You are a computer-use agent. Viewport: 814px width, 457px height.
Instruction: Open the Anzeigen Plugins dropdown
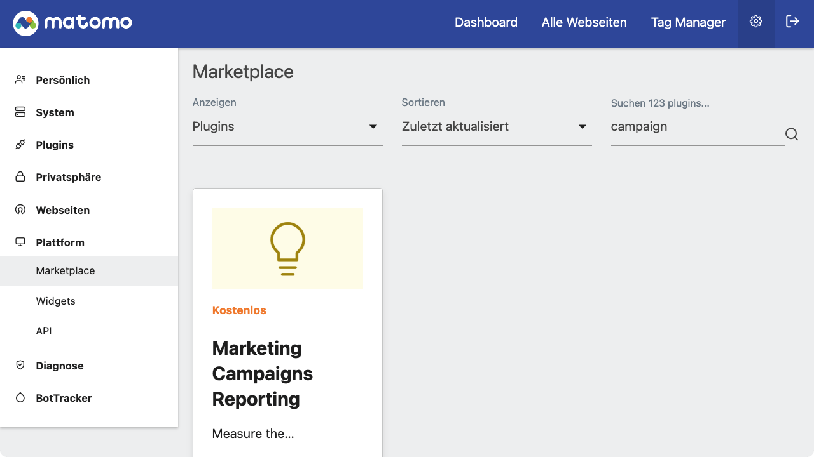(x=287, y=127)
